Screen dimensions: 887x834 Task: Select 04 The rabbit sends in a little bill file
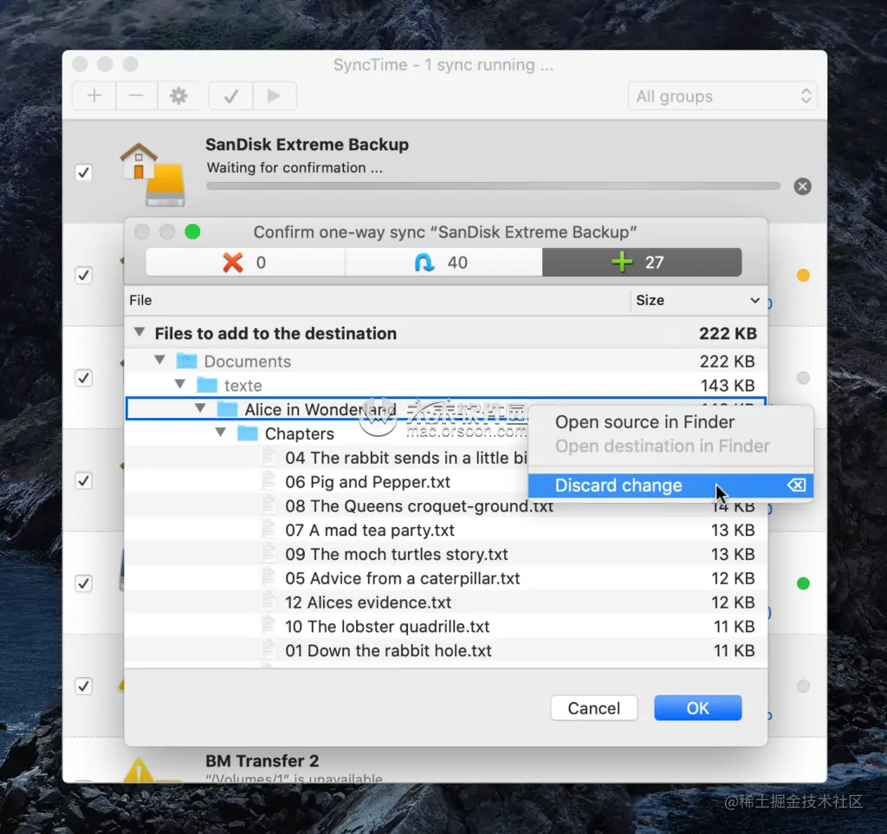[405, 458]
